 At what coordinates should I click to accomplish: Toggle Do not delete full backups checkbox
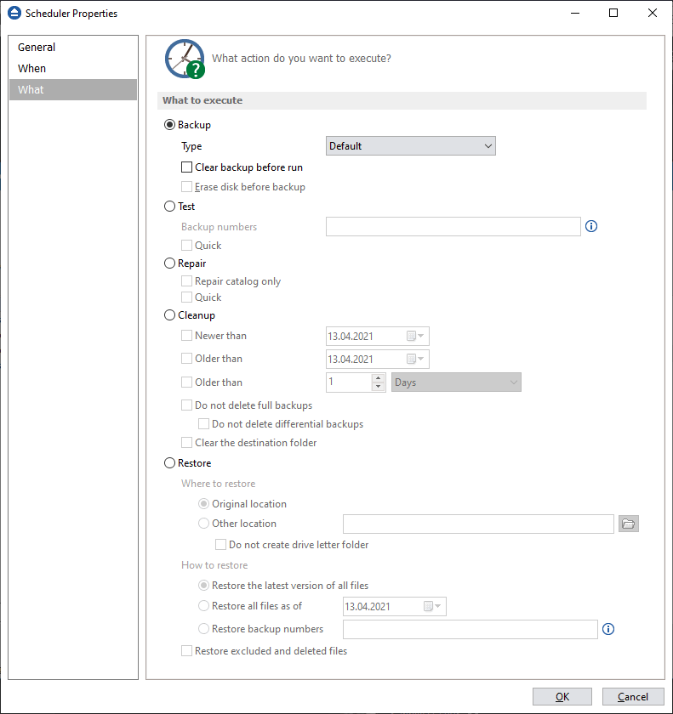pos(186,405)
